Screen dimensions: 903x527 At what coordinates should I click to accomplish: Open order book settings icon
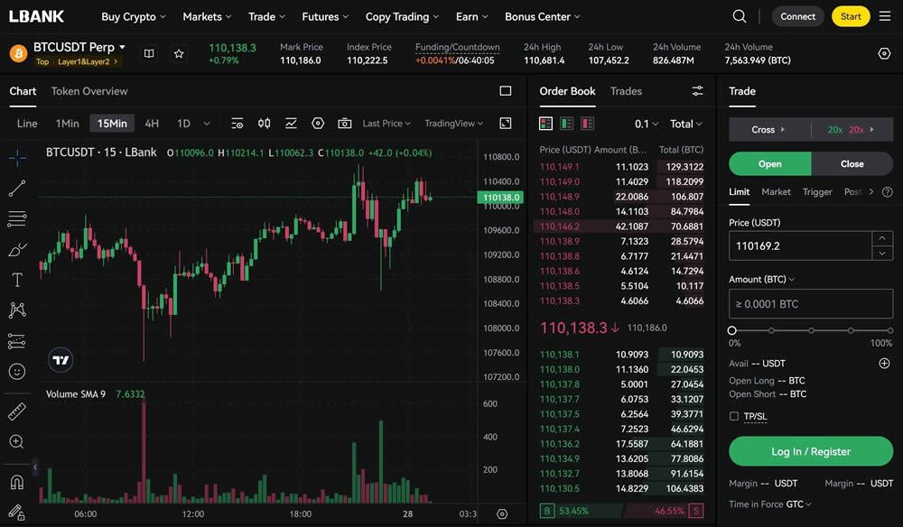[697, 91]
